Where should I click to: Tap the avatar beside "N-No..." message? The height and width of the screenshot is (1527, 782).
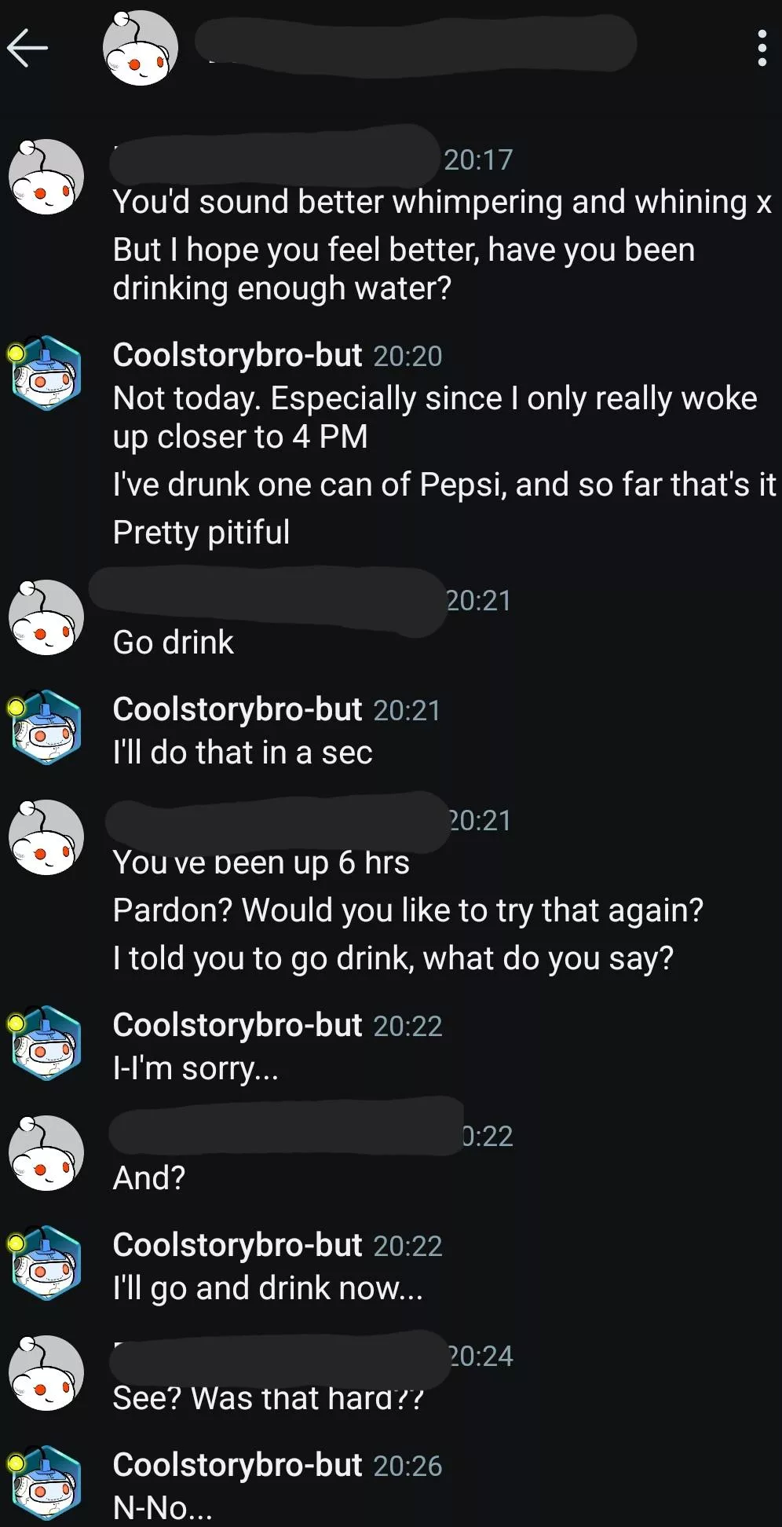(x=46, y=1483)
